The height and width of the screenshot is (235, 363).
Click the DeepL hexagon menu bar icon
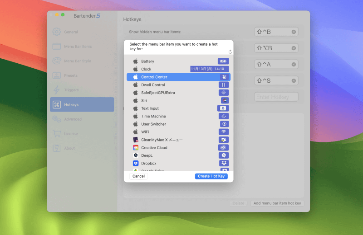click(224, 155)
